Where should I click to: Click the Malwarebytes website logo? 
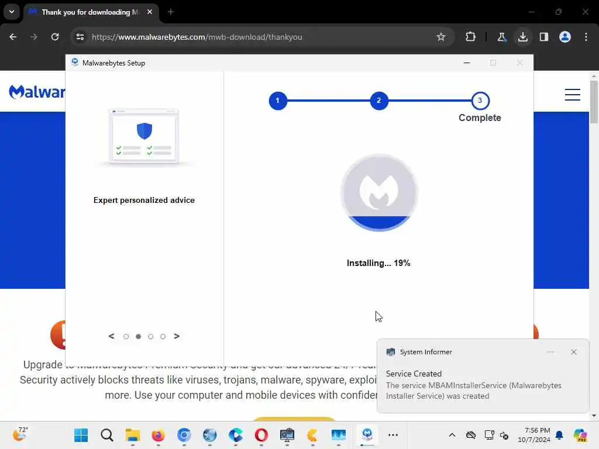tap(37, 92)
